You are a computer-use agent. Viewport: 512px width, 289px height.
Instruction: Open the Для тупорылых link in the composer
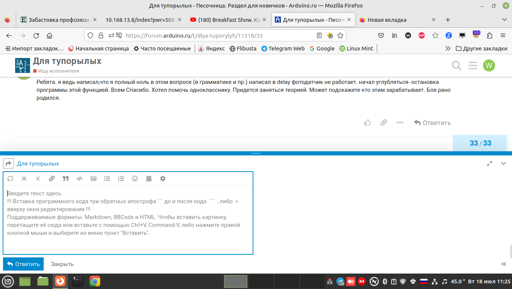[38, 164]
